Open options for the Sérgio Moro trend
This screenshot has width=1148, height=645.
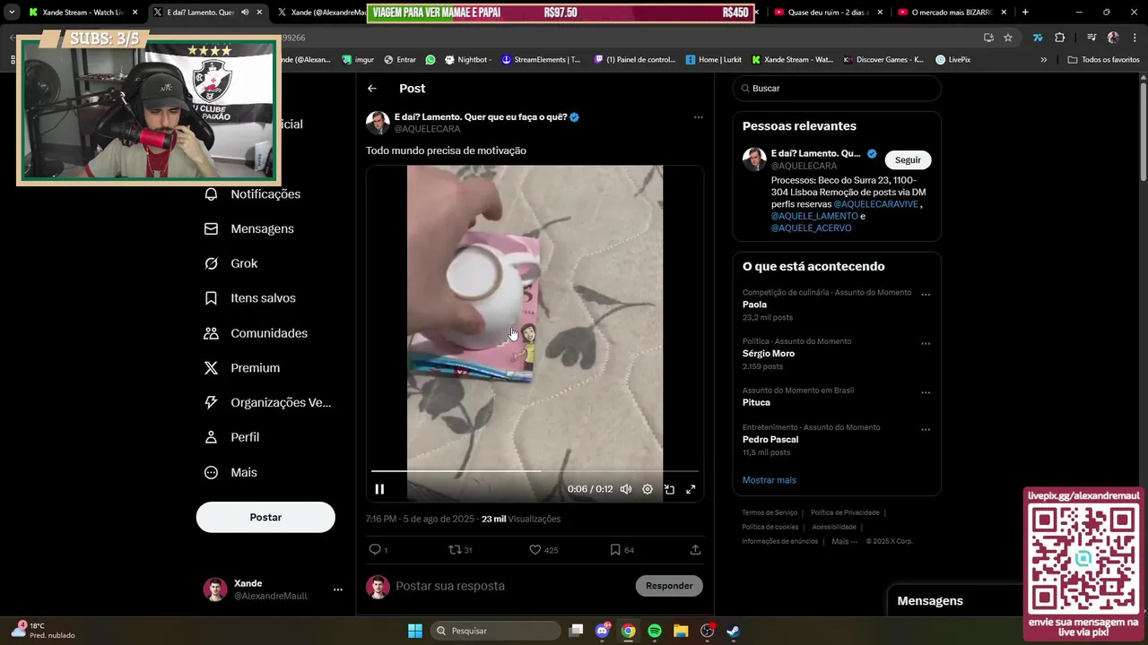click(x=926, y=344)
